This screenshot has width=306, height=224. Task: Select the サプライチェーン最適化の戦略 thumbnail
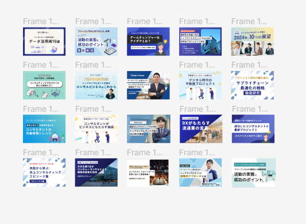tap(253, 85)
